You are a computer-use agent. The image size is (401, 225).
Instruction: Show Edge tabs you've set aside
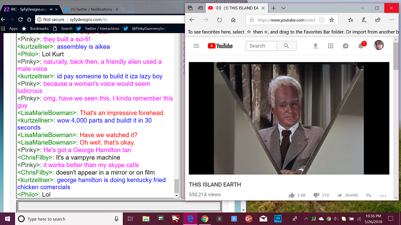pyautogui.click(x=190, y=8)
